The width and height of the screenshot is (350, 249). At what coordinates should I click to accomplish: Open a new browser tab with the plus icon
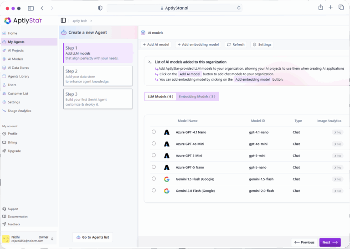pos(330,7)
